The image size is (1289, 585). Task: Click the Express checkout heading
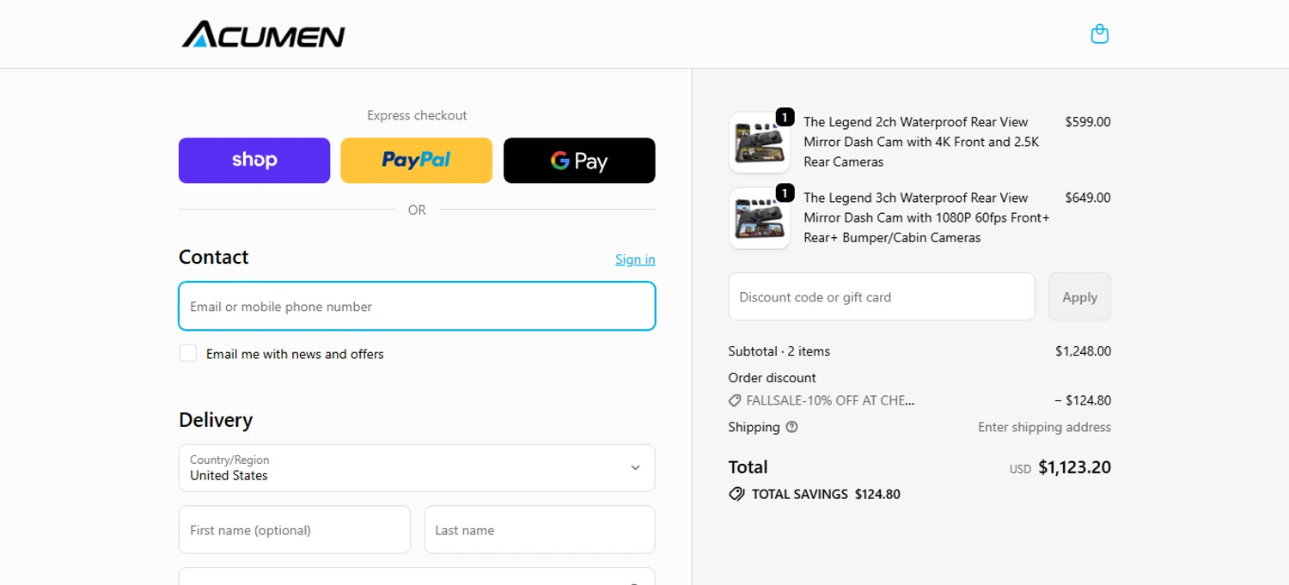pos(417,115)
